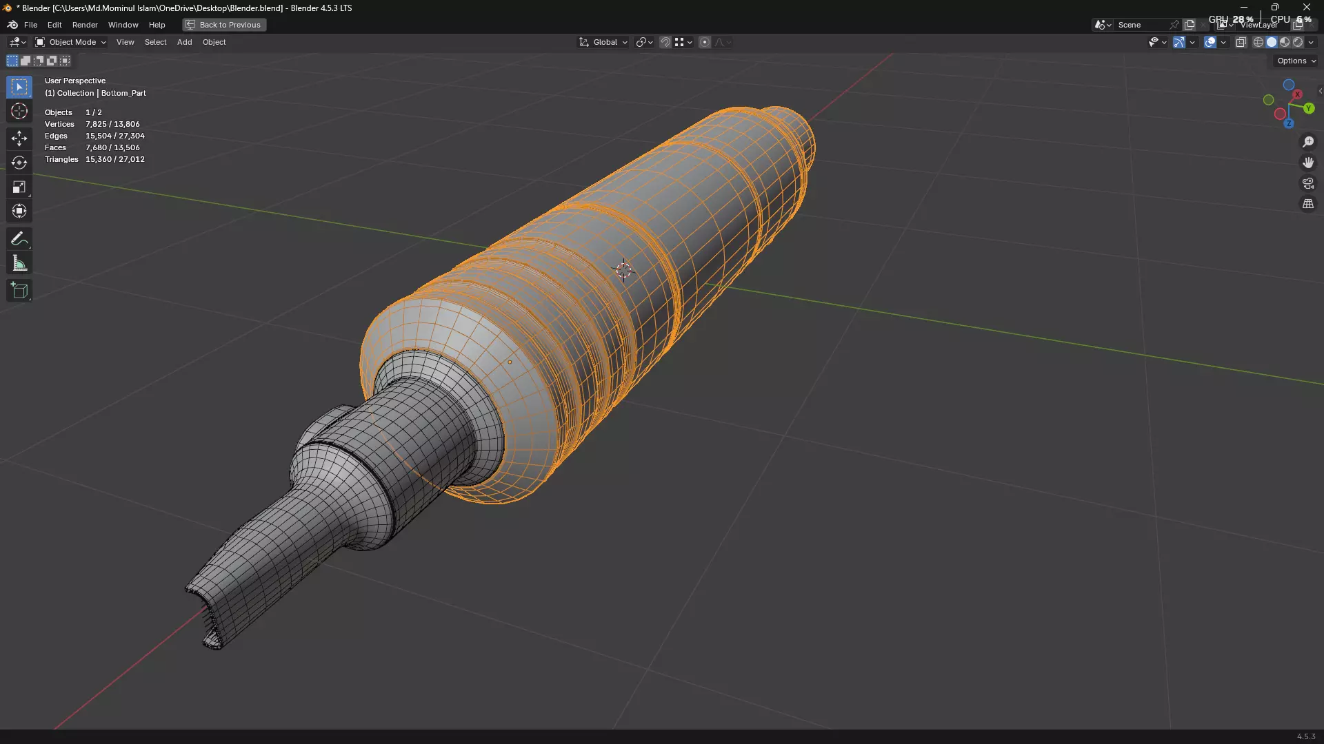Open the Edit menu

point(54,25)
